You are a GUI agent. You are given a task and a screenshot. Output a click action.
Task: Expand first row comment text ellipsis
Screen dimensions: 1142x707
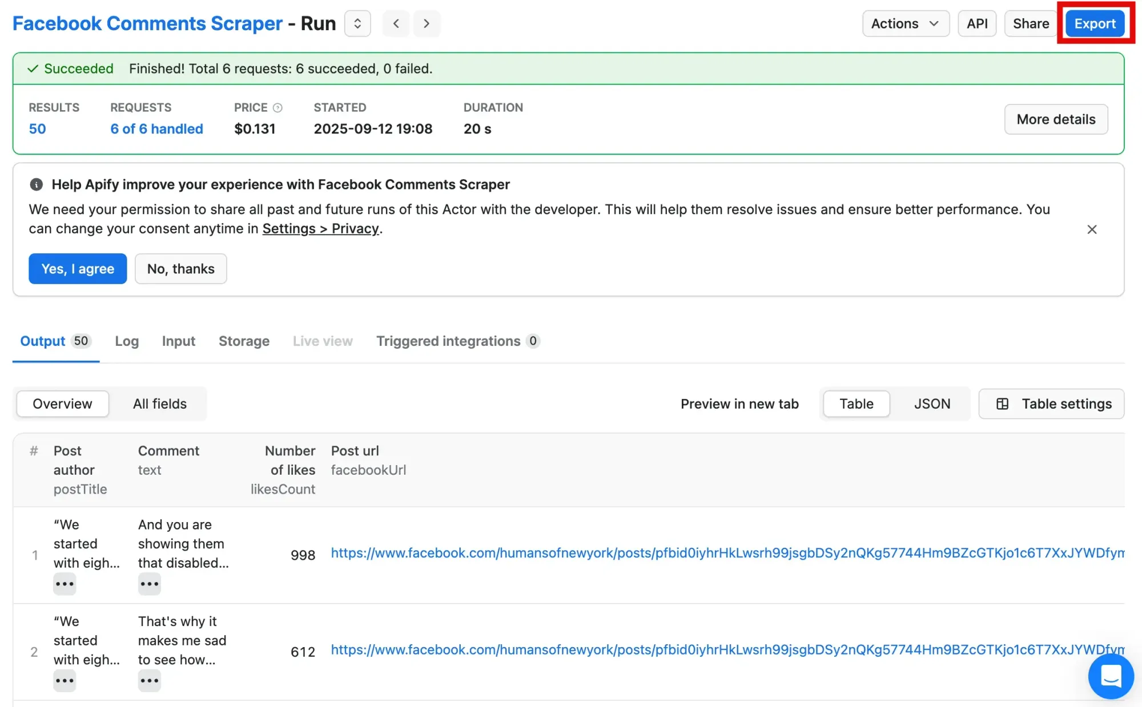(149, 584)
